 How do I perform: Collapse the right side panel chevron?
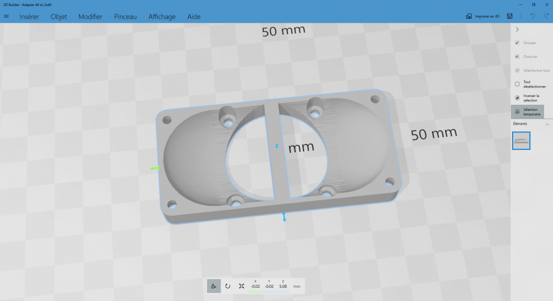click(x=518, y=30)
